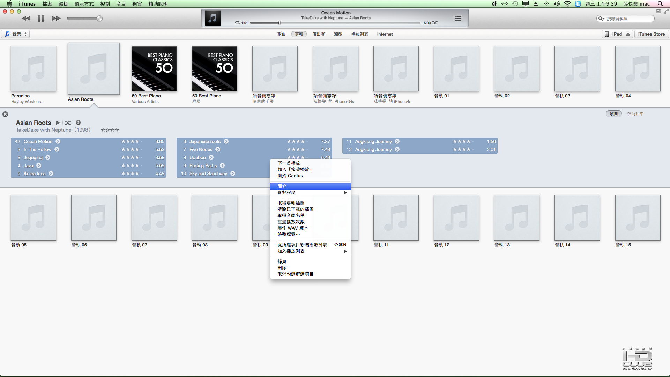Switch to the 演出者 tab
Screen dimensions: 670x377
(x=318, y=34)
